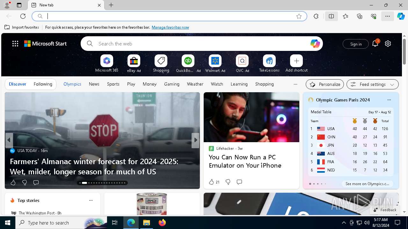Focus the browser address bar
Screen dimensions: 408x229
tap(169, 16)
